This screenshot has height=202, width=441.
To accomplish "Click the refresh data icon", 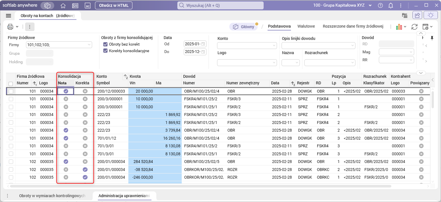I will click(x=414, y=27).
